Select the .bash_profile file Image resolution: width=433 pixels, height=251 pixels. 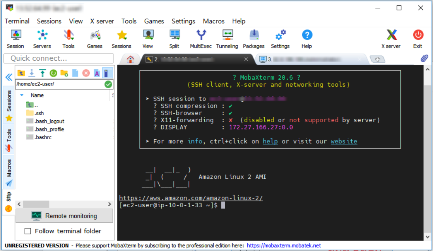pyautogui.click(x=45, y=129)
